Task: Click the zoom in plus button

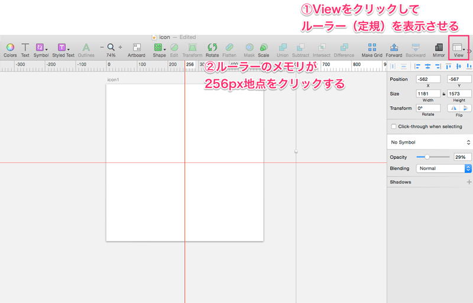Action: [121, 47]
